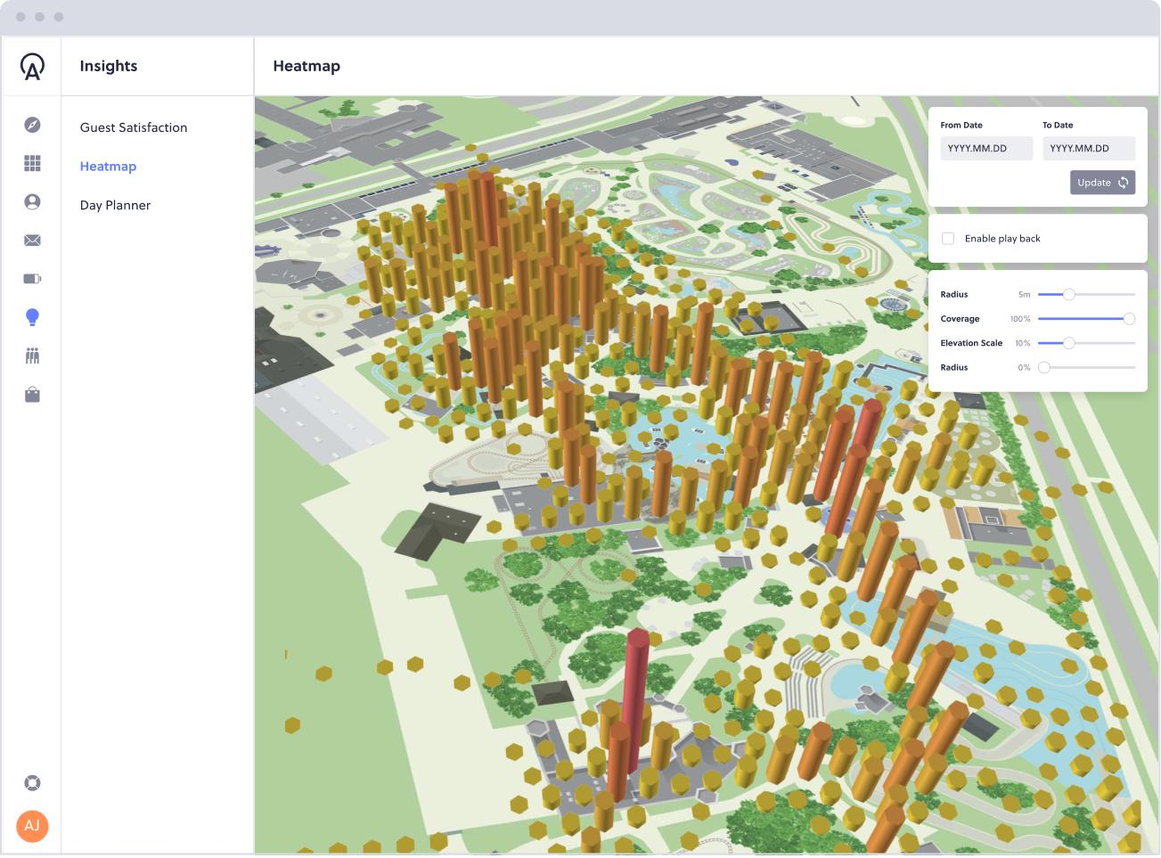The height and width of the screenshot is (858, 1161).
Task: Click the shopping bag icon
Action: (x=32, y=395)
